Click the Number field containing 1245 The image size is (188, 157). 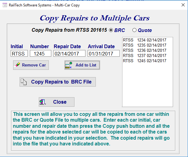pos(41,54)
